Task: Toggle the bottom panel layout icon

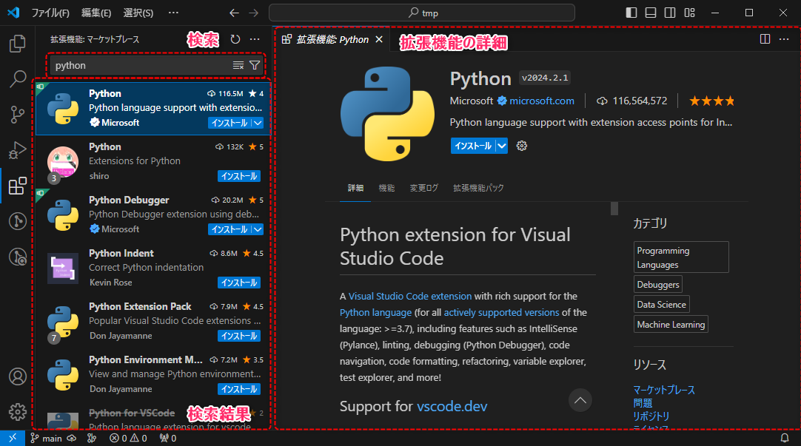Action: pyautogui.click(x=650, y=13)
